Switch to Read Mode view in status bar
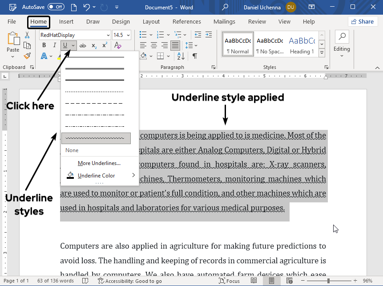Screen dimensions: 383x286 [254, 281]
